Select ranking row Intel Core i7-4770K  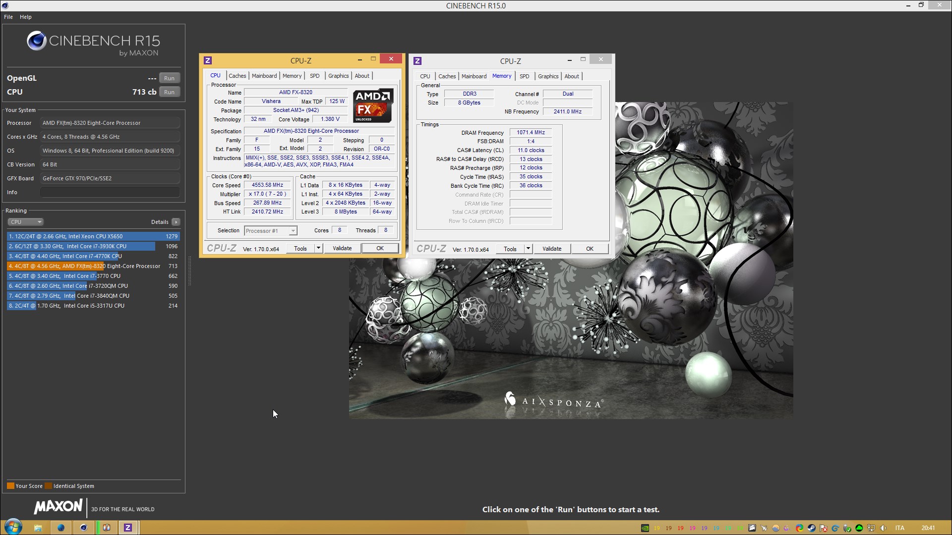93,256
